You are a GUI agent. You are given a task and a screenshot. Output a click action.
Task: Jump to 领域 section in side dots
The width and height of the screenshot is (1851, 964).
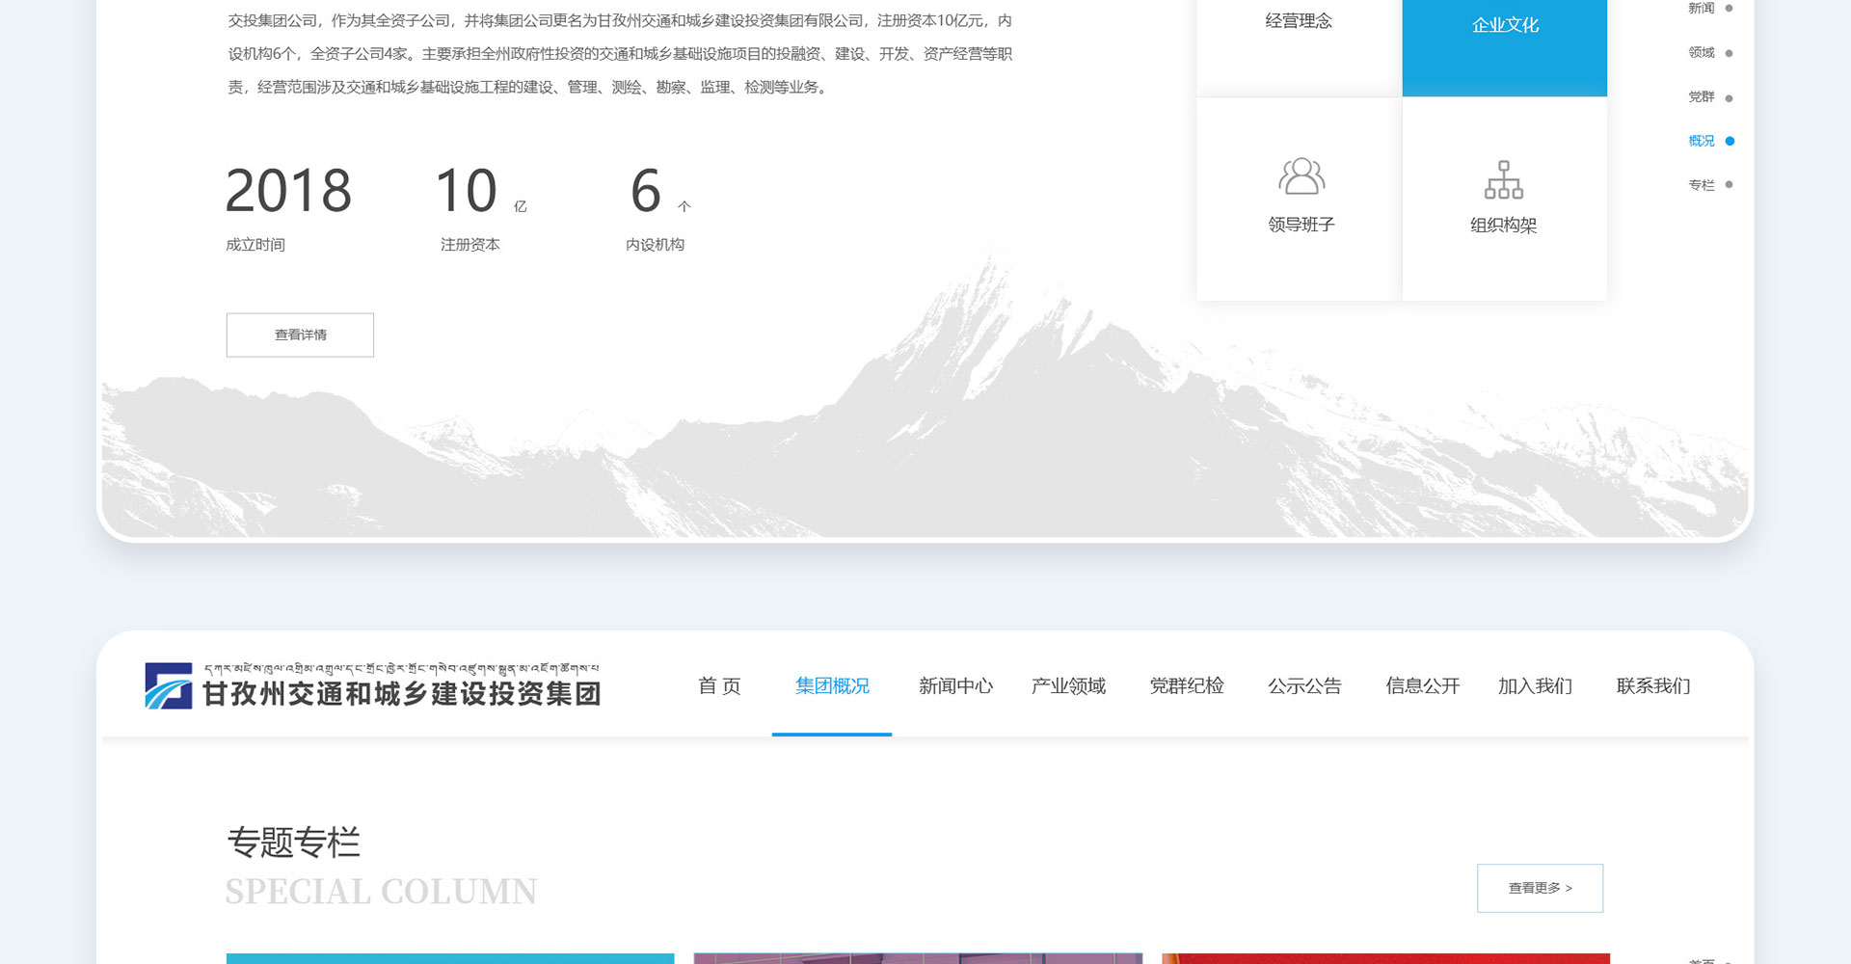(1729, 54)
